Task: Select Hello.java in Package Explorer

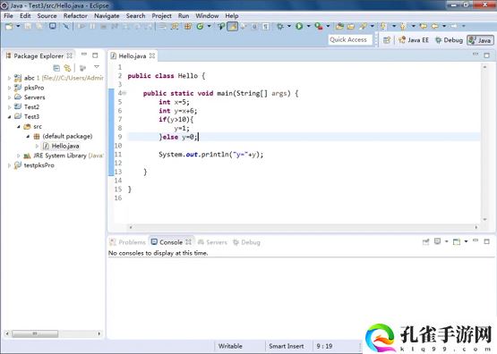Action: (61, 146)
